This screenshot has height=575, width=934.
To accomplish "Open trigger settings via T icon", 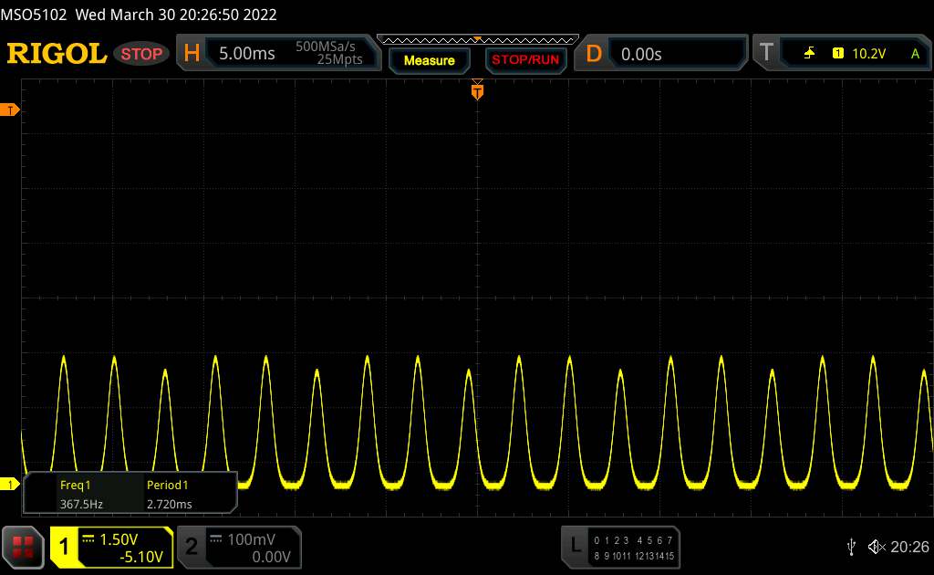I will point(766,52).
